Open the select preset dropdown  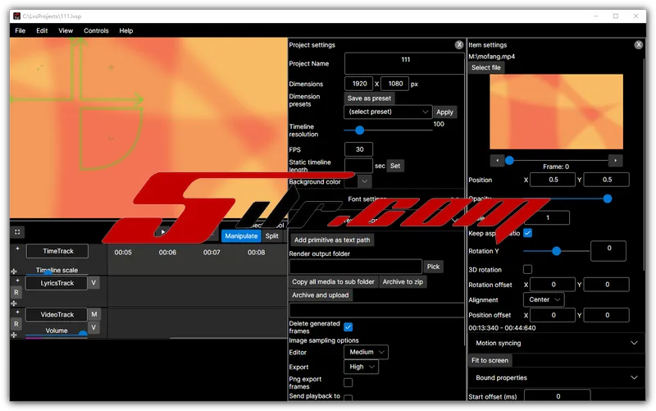(x=388, y=112)
